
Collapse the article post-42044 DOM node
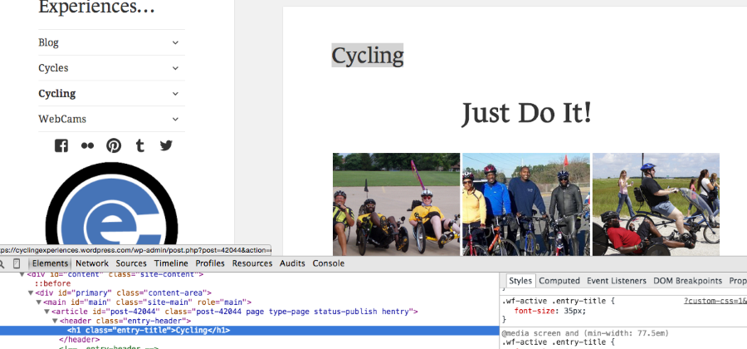click(47, 312)
